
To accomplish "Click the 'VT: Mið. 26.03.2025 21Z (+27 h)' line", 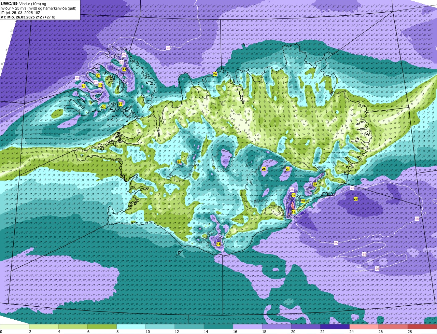I will 28,17.
